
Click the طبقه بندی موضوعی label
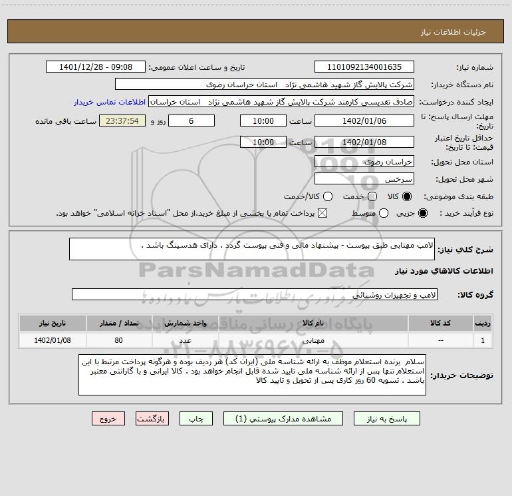tap(458, 197)
